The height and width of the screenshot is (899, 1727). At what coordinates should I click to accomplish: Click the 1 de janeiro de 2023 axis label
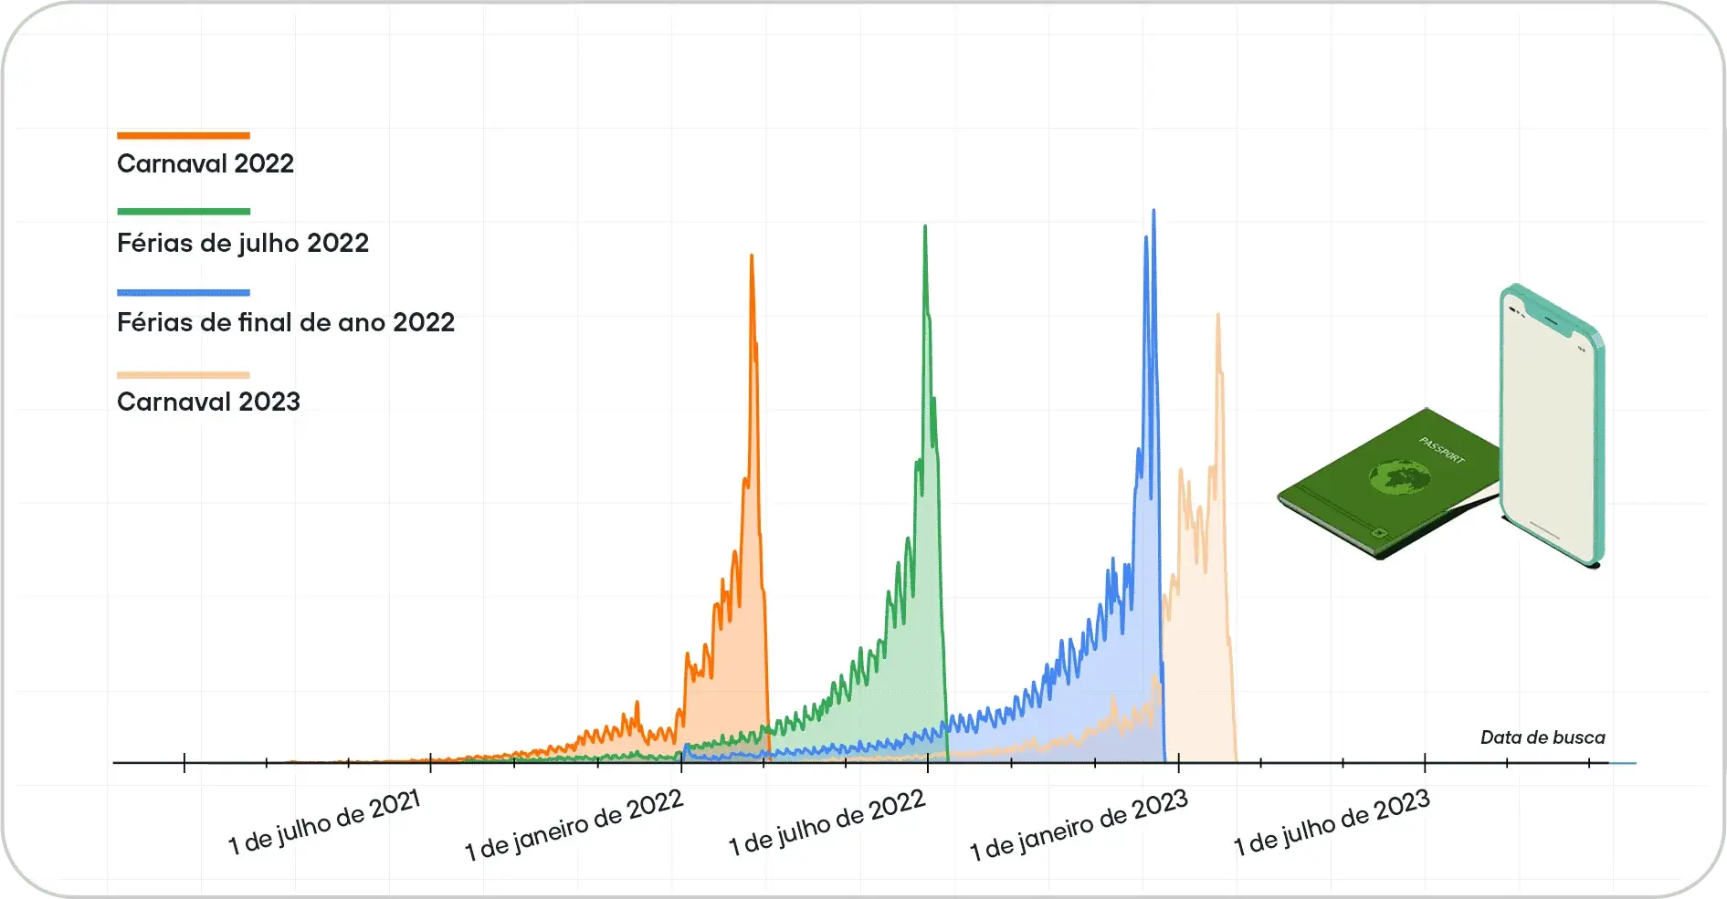point(1079,825)
